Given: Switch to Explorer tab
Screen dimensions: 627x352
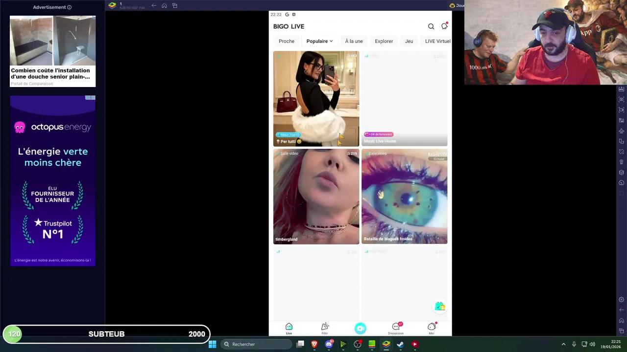Looking at the screenshot, I should (384, 41).
